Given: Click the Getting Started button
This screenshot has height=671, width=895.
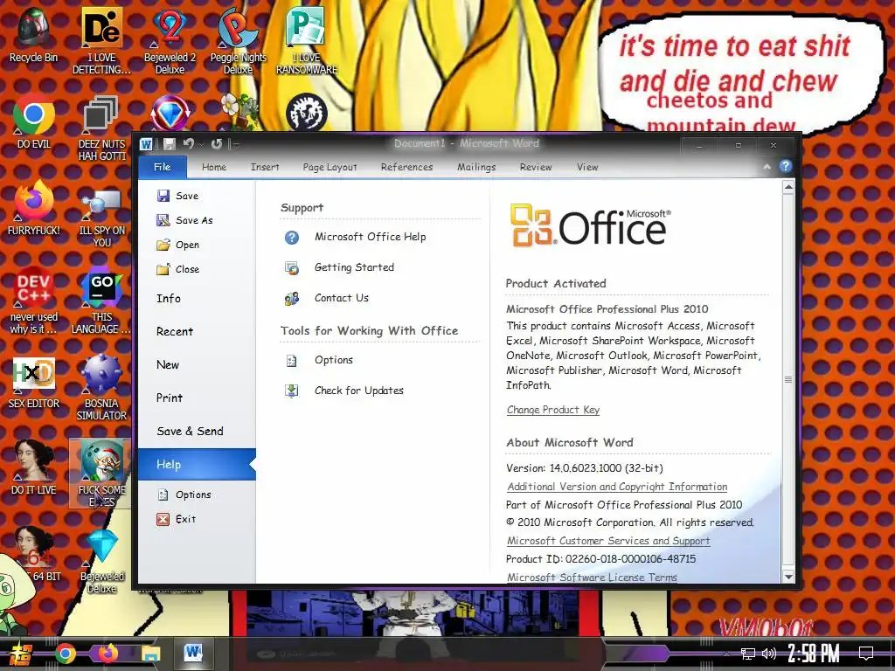Looking at the screenshot, I should (x=340, y=267).
